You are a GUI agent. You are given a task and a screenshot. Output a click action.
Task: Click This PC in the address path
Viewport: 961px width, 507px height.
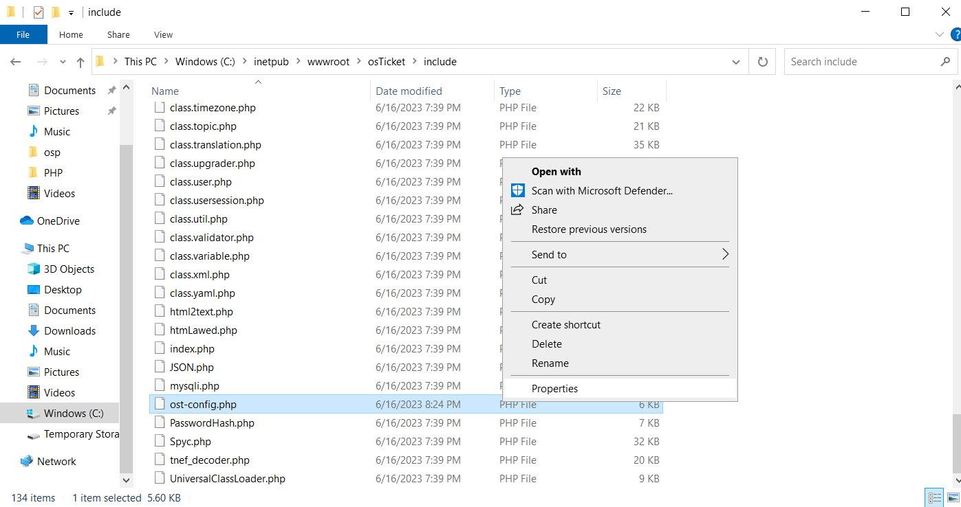tap(140, 62)
